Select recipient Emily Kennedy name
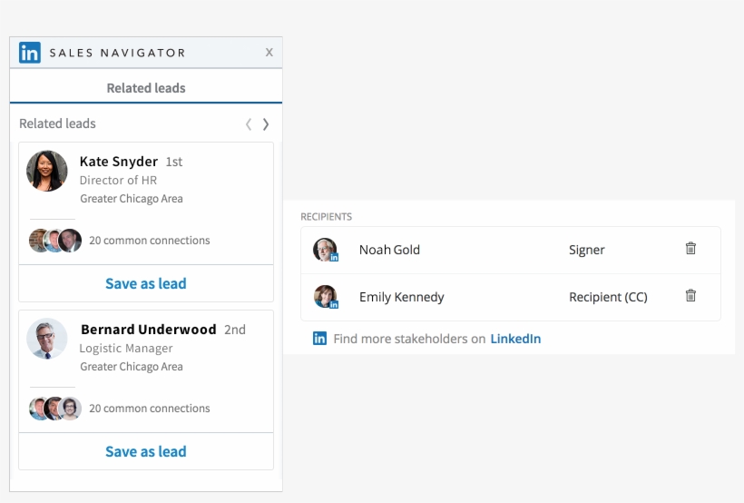The height and width of the screenshot is (503, 744). (402, 297)
